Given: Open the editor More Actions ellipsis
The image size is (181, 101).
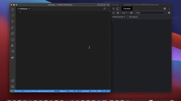Looking at the screenshot, I should pyautogui.click(x=108, y=9).
